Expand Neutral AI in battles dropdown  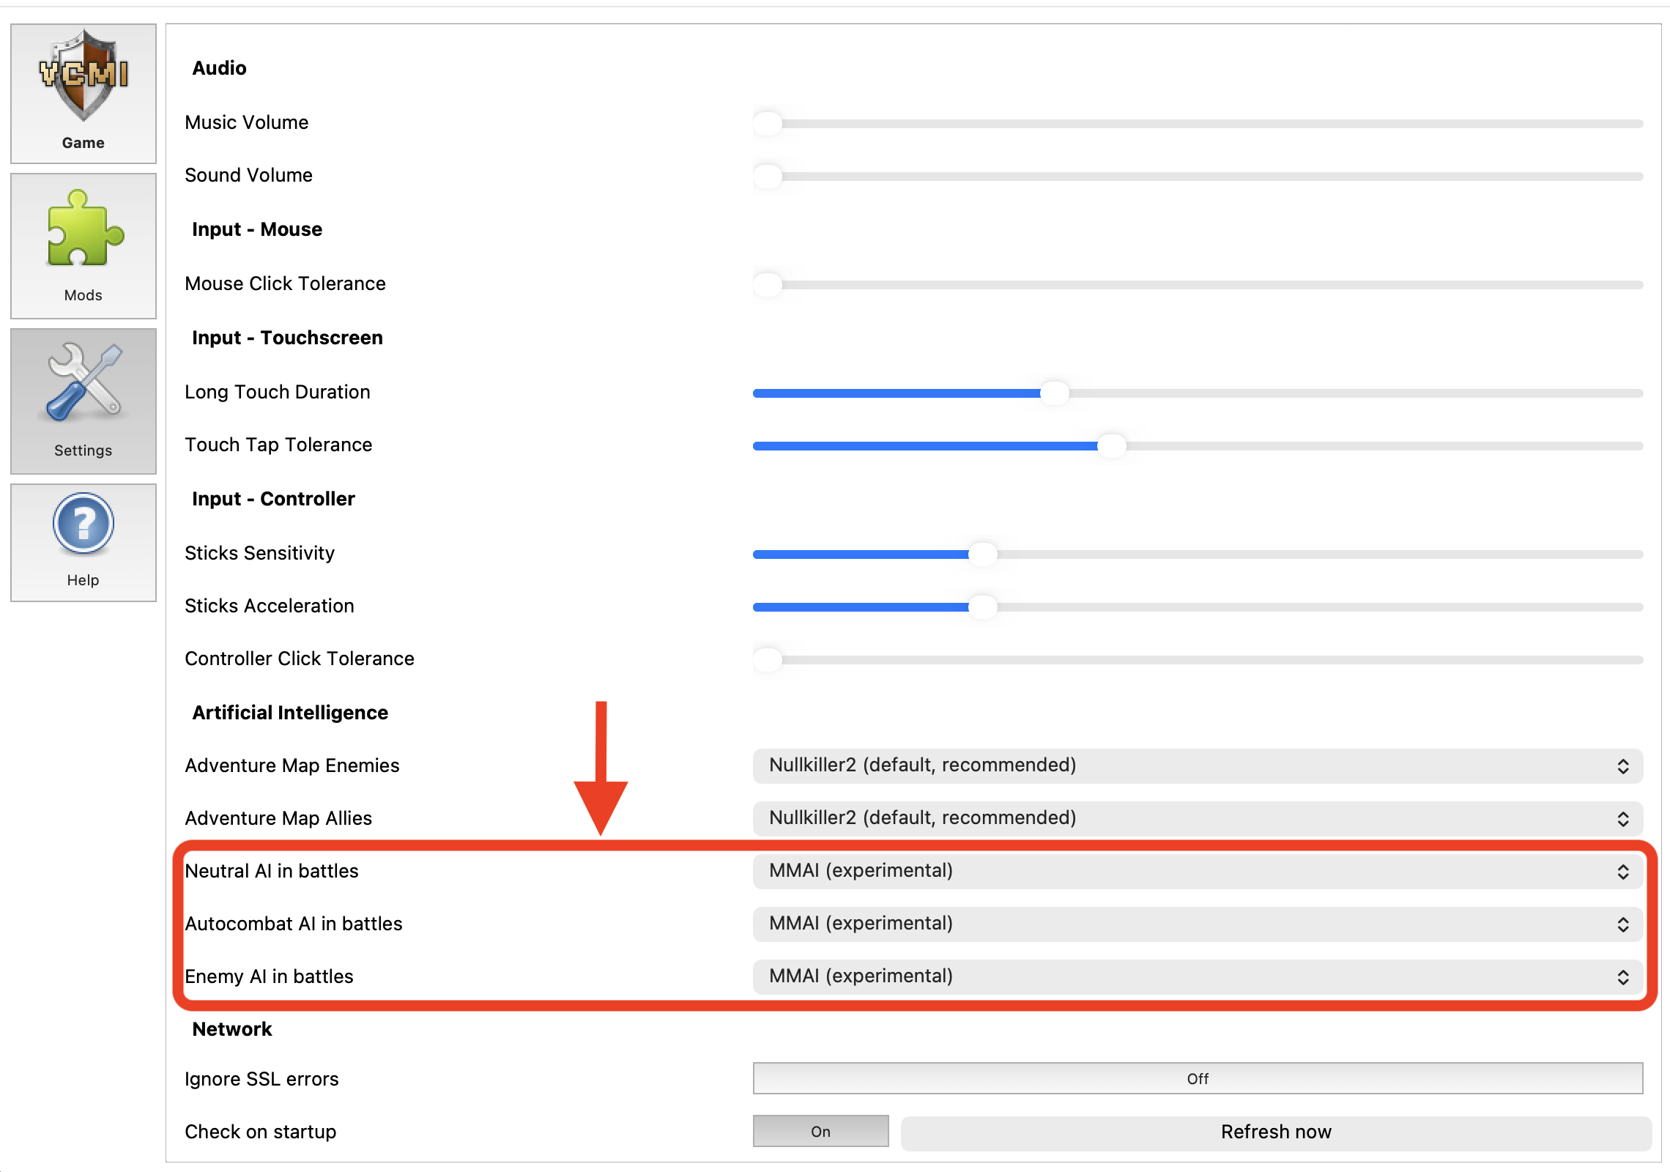coord(1197,871)
